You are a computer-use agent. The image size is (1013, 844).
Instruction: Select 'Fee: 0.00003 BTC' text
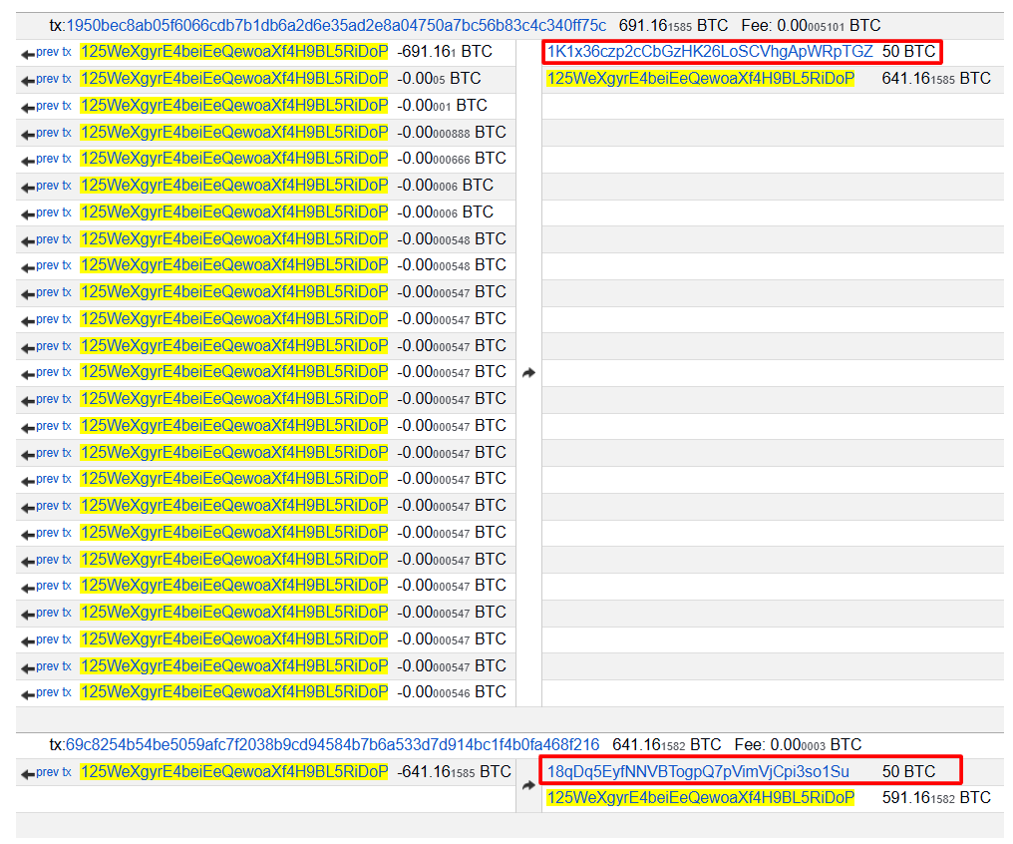[798, 745]
